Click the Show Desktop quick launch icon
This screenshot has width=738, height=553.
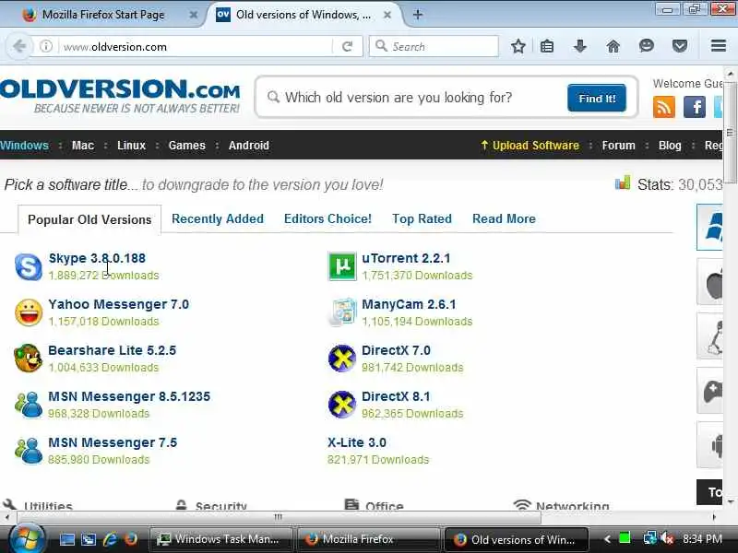tap(66, 539)
